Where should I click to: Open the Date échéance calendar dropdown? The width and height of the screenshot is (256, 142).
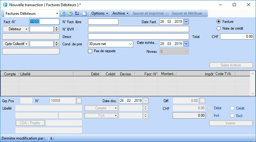click(x=186, y=44)
